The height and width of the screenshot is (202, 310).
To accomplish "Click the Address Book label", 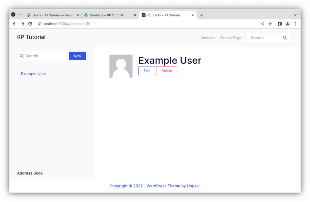I will pyautogui.click(x=30, y=173).
